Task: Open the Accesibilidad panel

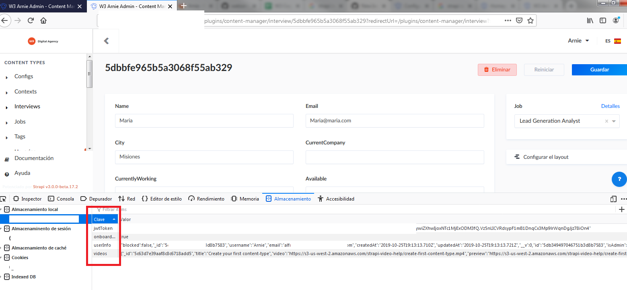Action: tap(339, 199)
